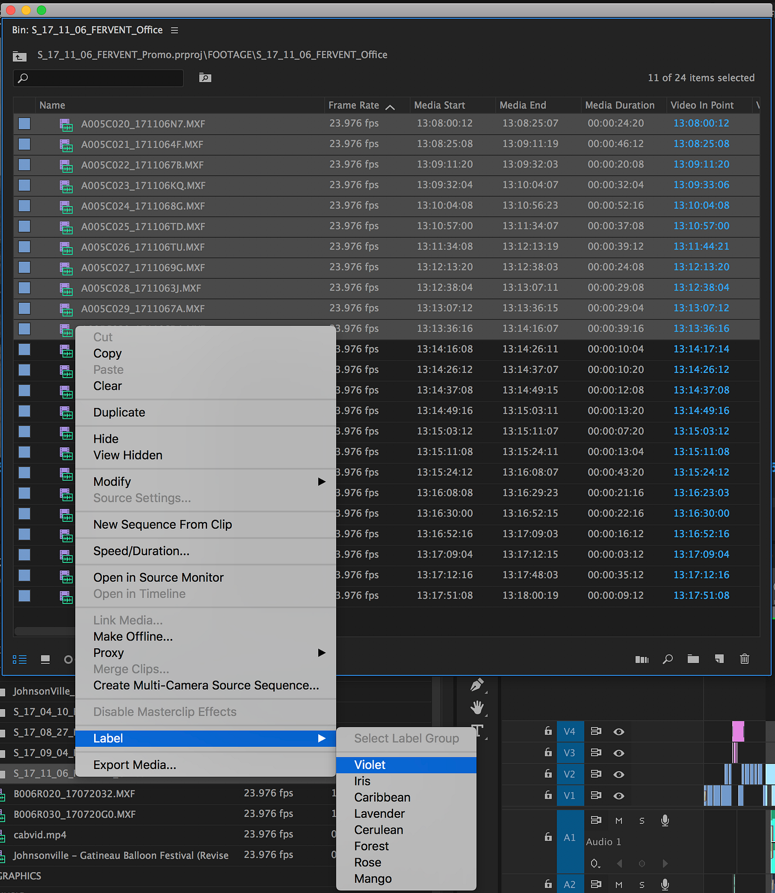Delete selected items with the trash icon

(x=745, y=659)
